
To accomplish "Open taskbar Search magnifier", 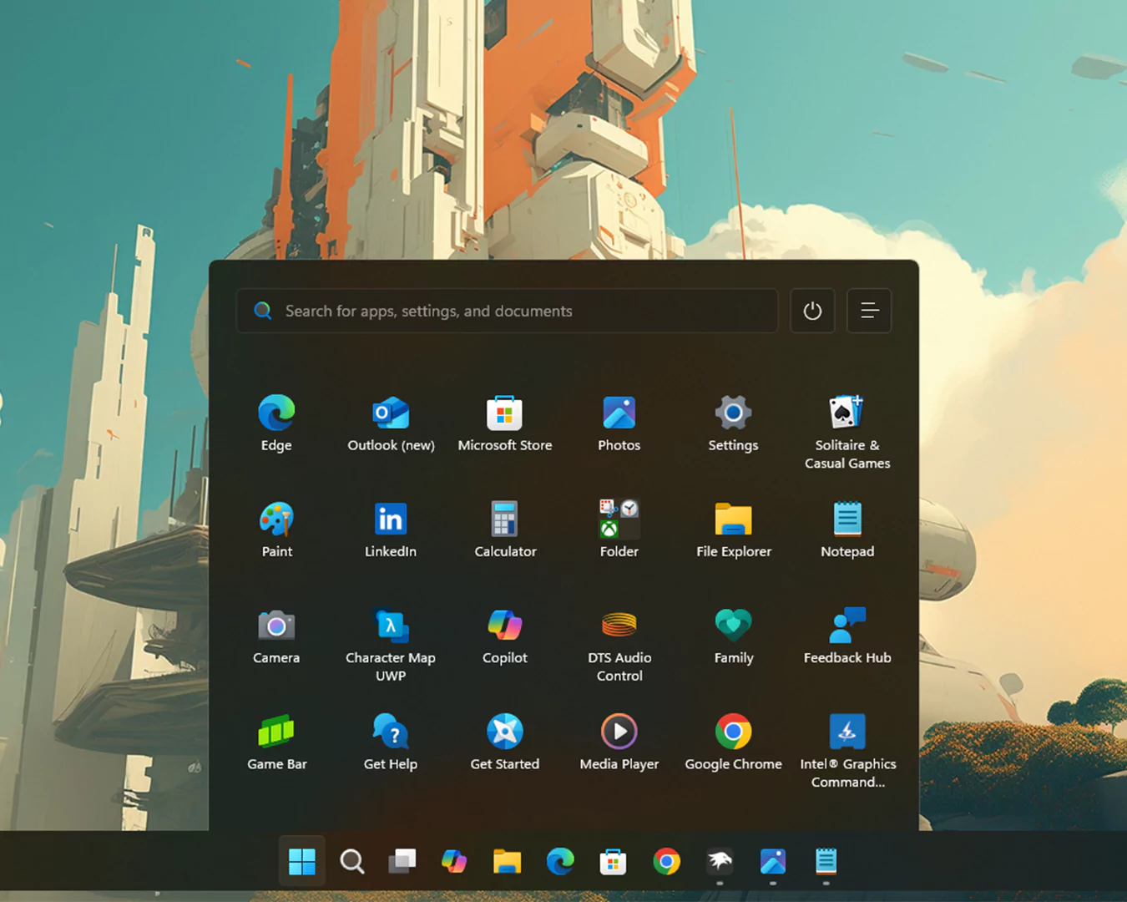I will click(352, 861).
